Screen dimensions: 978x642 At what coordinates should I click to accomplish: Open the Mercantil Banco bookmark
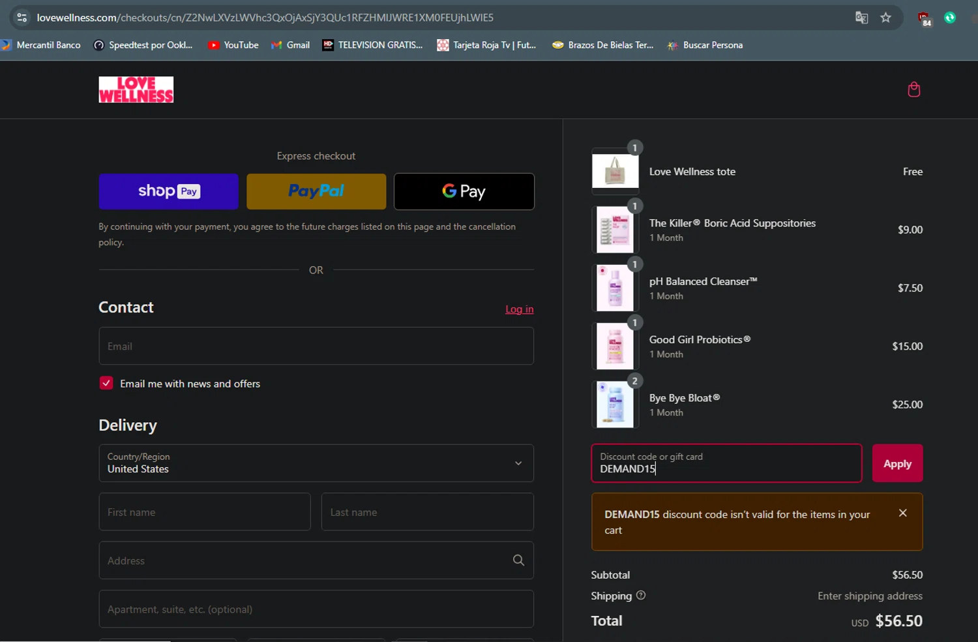pos(41,45)
